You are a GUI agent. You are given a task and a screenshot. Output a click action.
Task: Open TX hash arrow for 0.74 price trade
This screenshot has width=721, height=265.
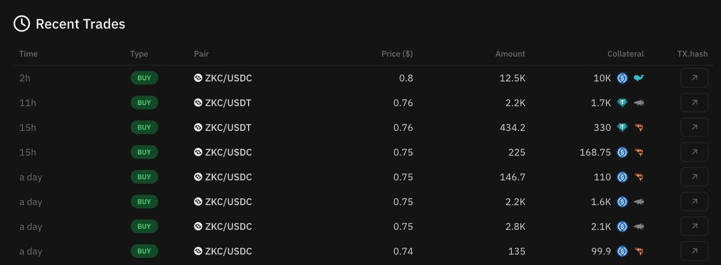(x=694, y=251)
